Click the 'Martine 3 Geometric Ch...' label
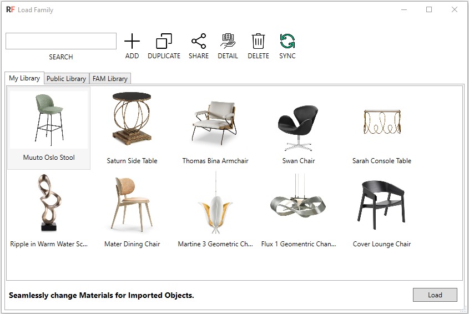469x314 pixels. tap(215, 244)
